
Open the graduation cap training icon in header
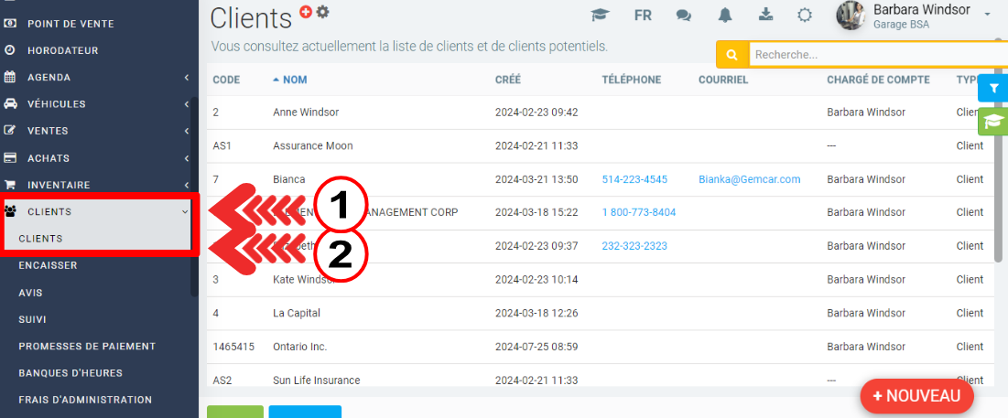[x=600, y=16]
